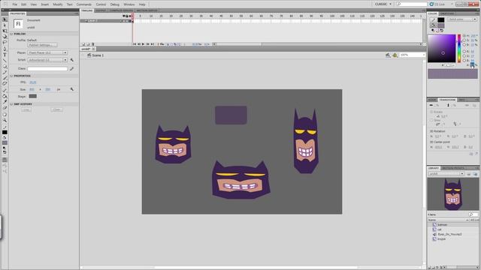Open the Library document dropdown
Image resolution: width=481 pixels, height=270 pixels.
coord(446,173)
